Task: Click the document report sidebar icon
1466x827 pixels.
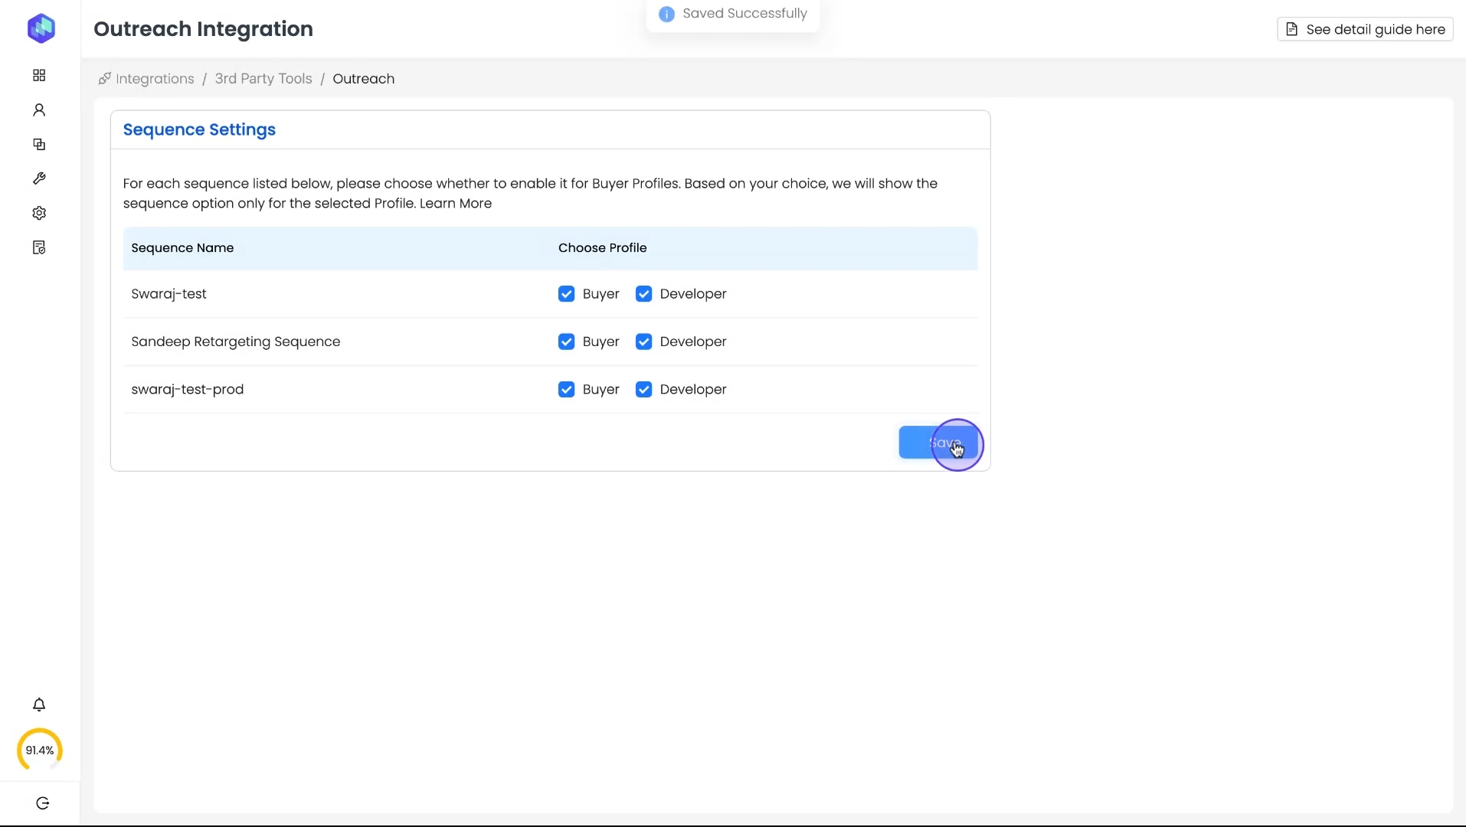Action: point(39,247)
